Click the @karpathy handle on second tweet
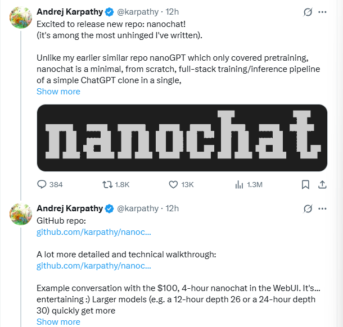The width and height of the screenshot is (343, 327). (138, 208)
